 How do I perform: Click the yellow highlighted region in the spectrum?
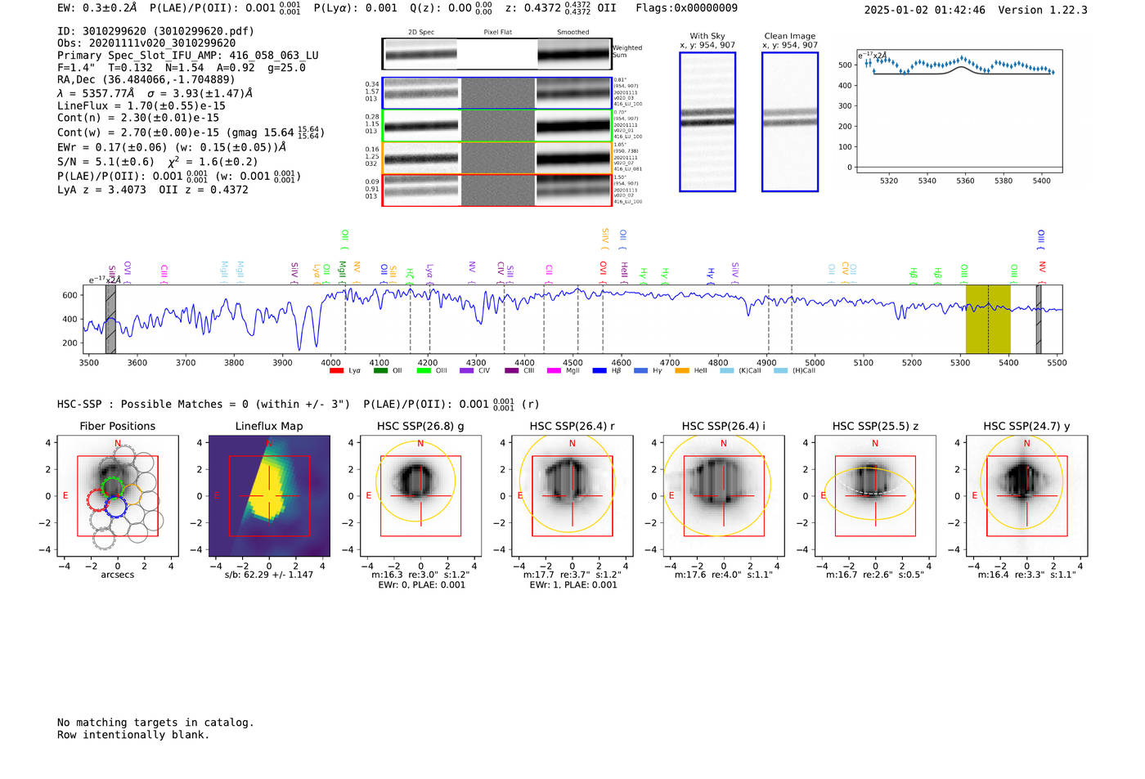988,319
